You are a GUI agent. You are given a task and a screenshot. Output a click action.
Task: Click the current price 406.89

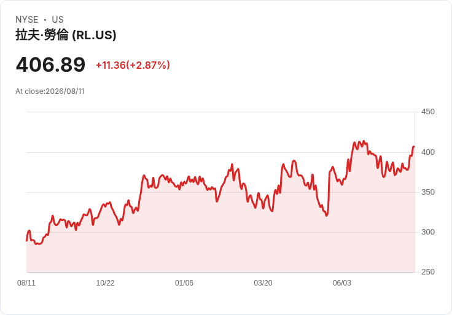click(51, 64)
